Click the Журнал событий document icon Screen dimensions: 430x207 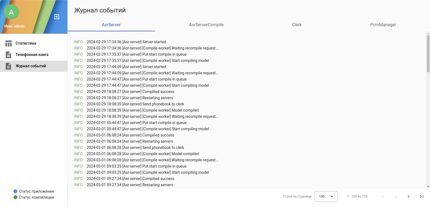point(9,66)
